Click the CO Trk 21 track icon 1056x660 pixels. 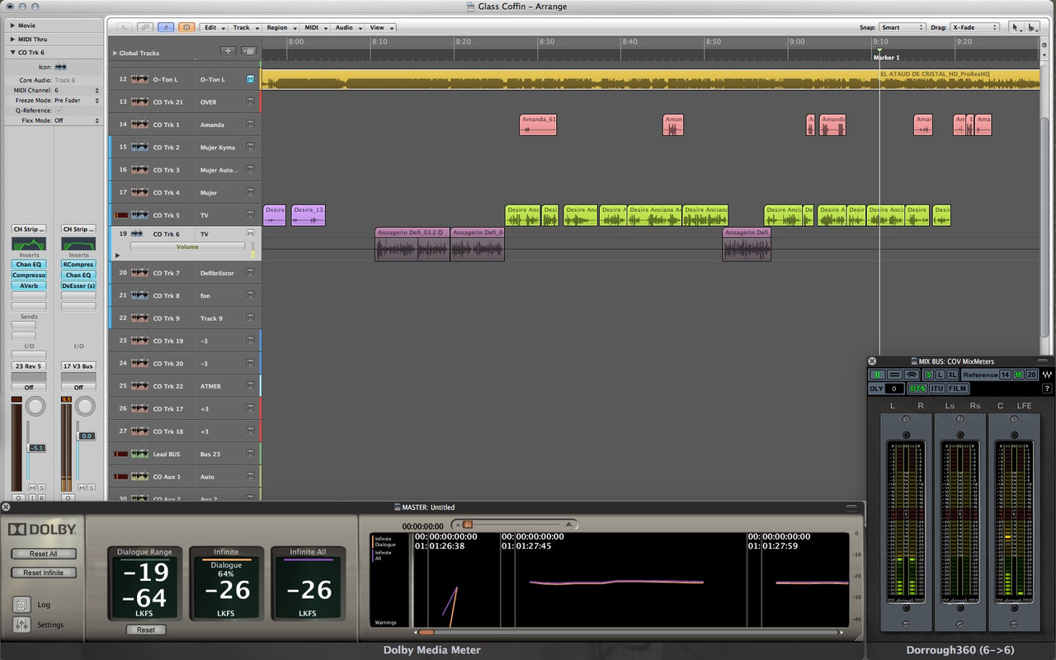click(x=138, y=102)
